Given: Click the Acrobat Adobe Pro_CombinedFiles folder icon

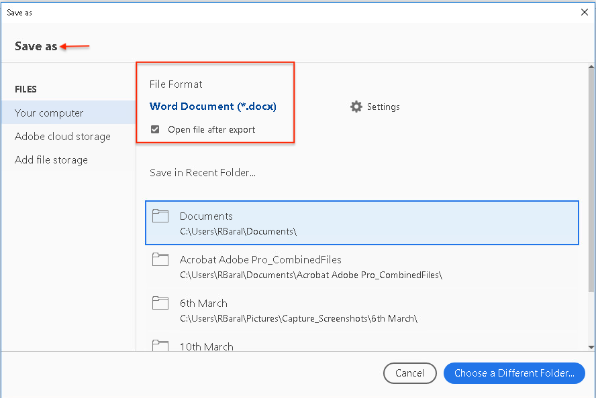Looking at the screenshot, I should click(160, 259).
